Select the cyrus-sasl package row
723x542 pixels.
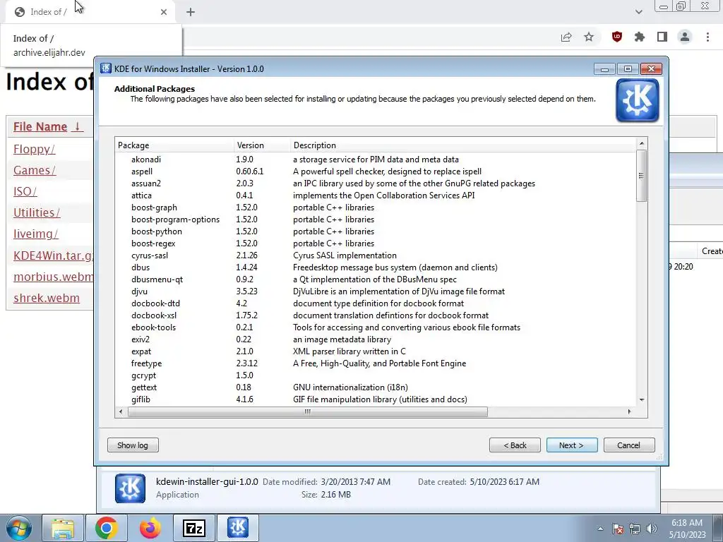point(376,255)
